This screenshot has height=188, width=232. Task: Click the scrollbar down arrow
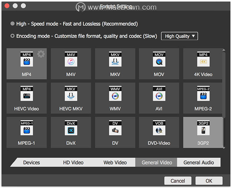(224, 148)
